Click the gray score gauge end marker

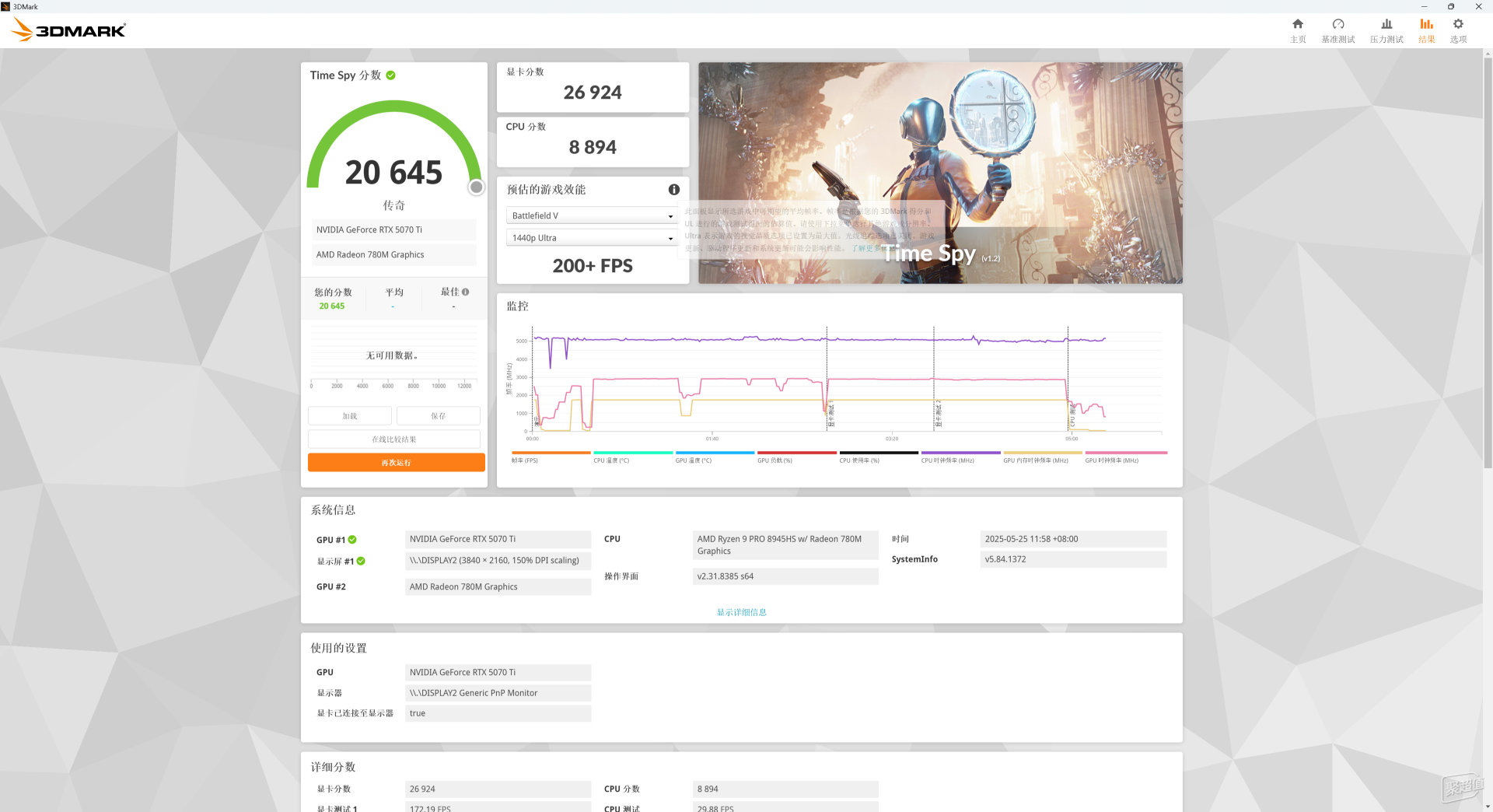477,187
